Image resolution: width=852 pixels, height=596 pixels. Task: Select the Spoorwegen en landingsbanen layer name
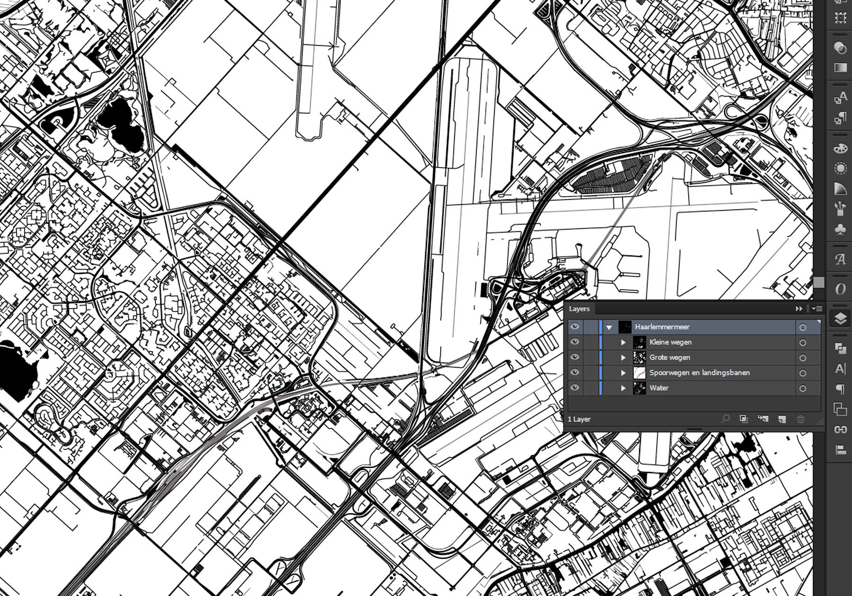click(700, 373)
